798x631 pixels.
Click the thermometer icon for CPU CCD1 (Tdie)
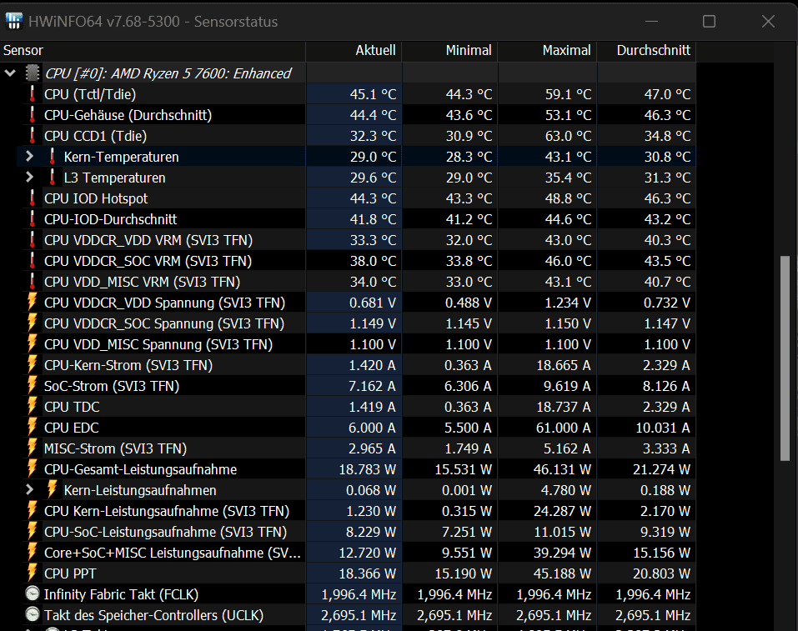pyautogui.click(x=33, y=136)
